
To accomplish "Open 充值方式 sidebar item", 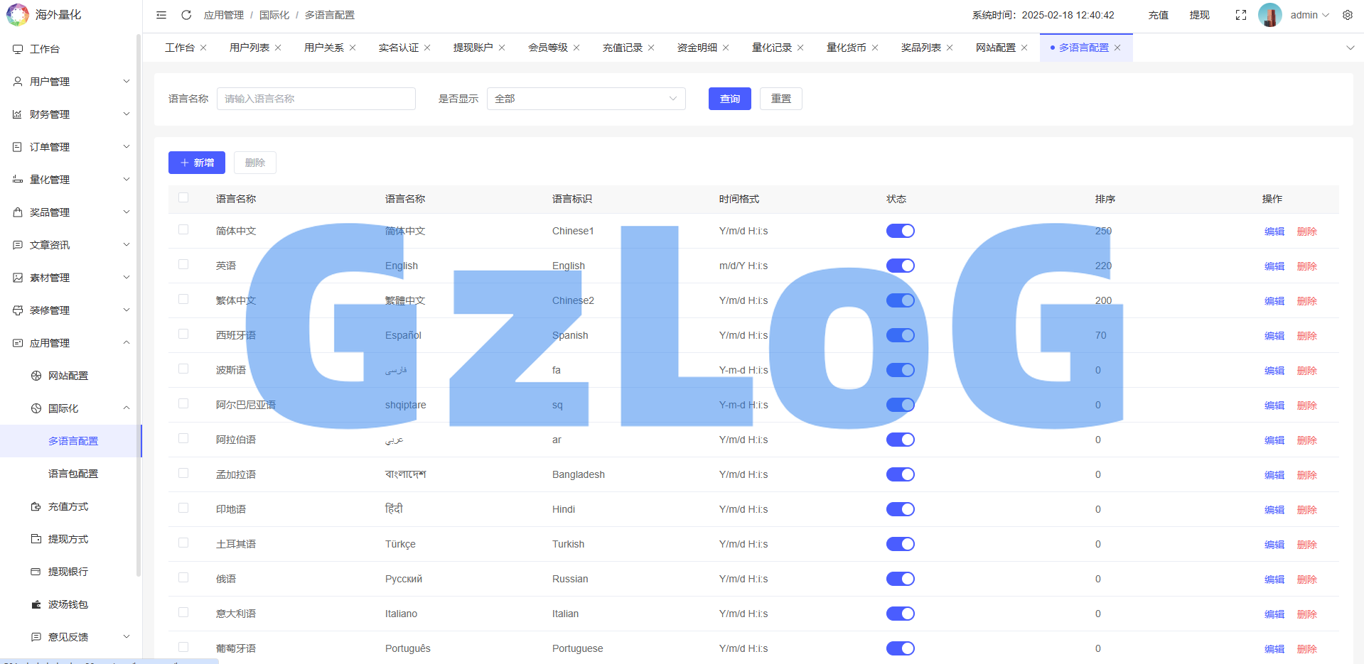I will [x=68, y=506].
